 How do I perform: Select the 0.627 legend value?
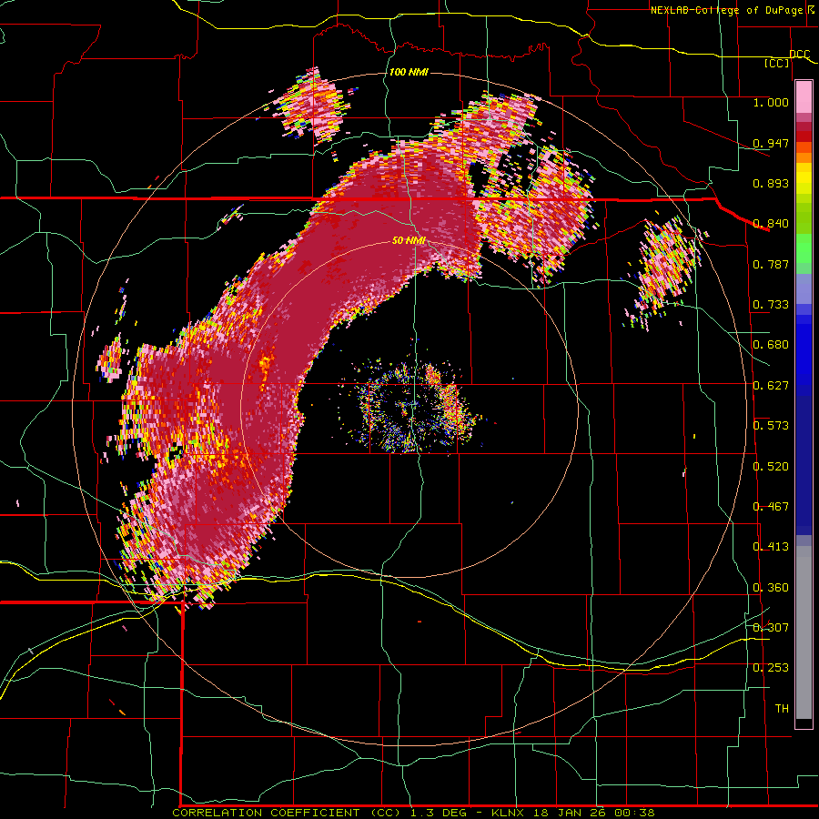click(771, 386)
